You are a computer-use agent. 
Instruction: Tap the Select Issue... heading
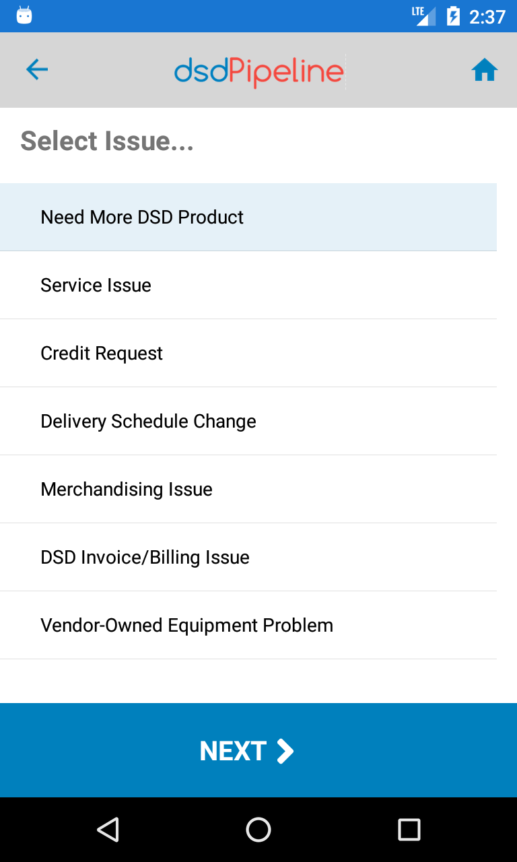[x=107, y=141]
